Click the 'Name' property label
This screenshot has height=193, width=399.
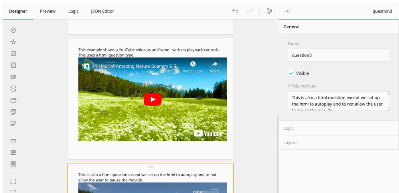click(x=293, y=43)
